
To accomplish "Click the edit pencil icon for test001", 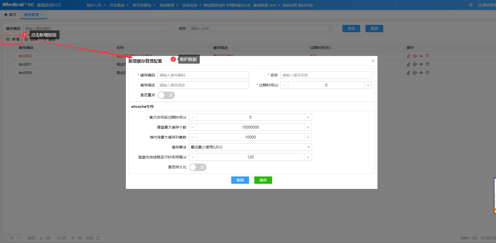I will (408, 64).
